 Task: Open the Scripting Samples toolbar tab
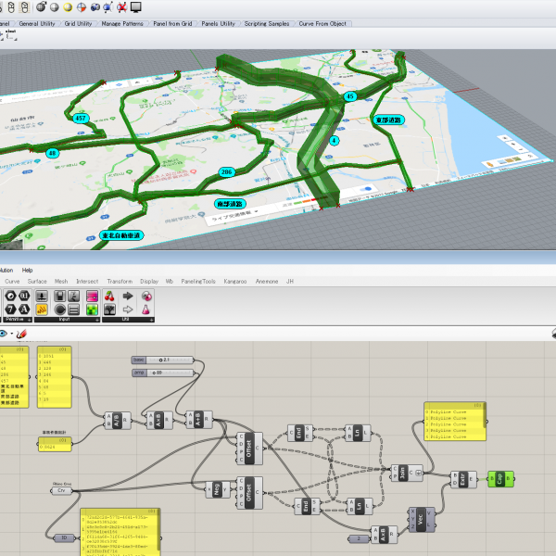pos(267,24)
